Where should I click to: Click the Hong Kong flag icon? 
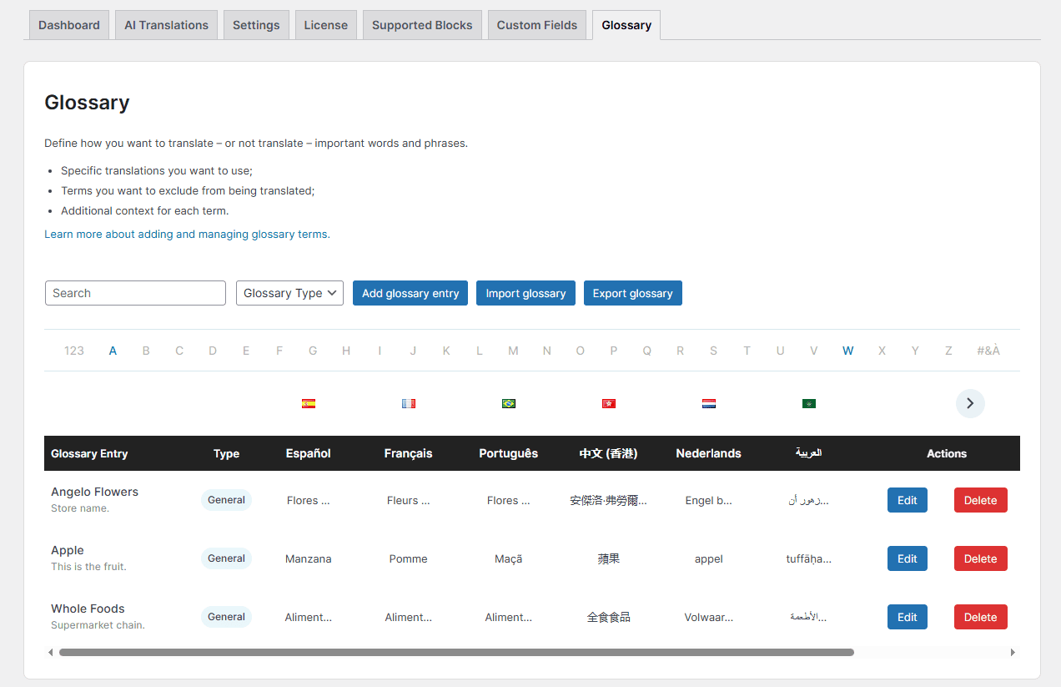click(x=608, y=404)
